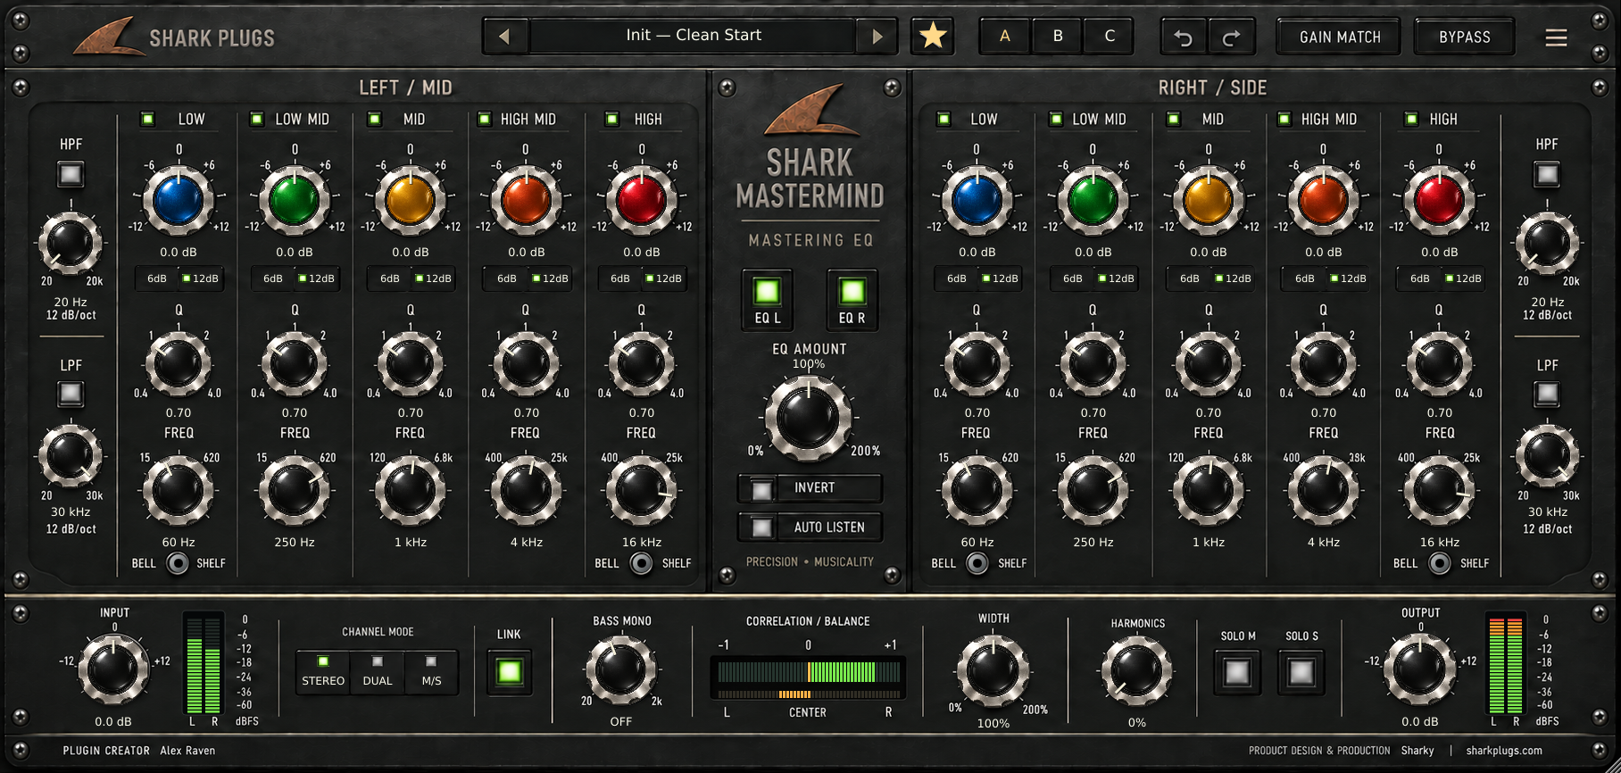Click the WIDTH knob
Screen dimensions: 1621x773
[x=992, y=671]
